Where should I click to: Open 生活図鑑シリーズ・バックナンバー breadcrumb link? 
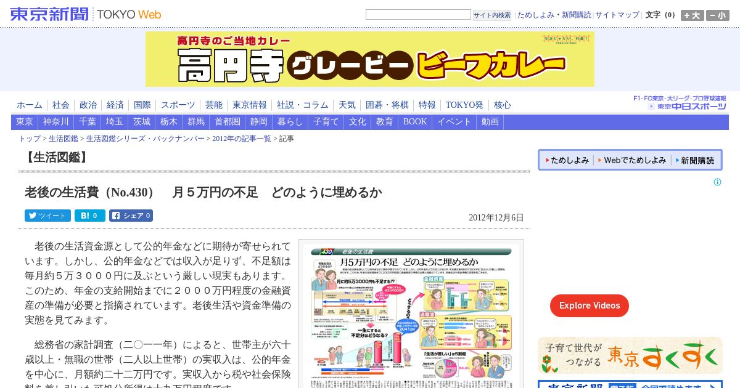(x=146, y=139)
